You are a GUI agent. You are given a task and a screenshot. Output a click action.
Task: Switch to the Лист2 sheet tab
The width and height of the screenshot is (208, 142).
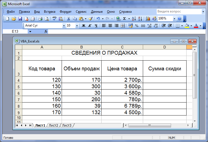tap(53, 125)
